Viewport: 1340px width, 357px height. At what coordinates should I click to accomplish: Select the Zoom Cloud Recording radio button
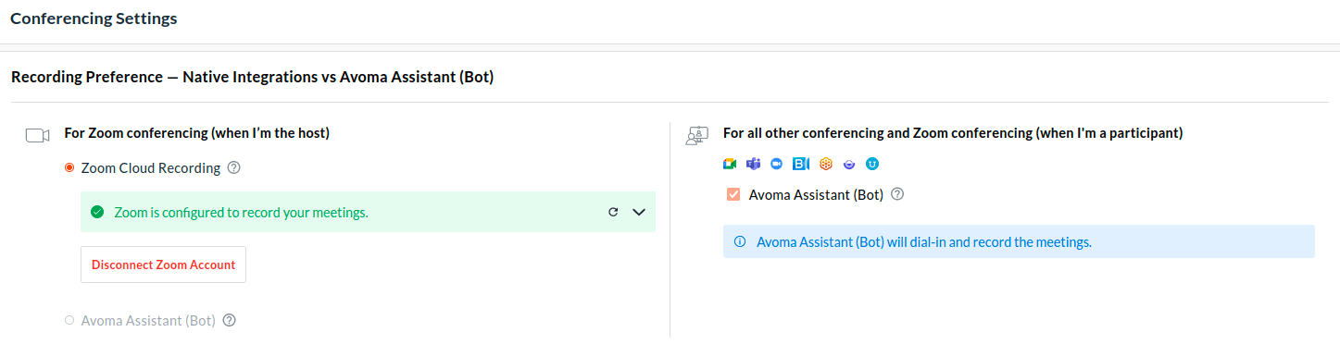click(x=69, y=168)
